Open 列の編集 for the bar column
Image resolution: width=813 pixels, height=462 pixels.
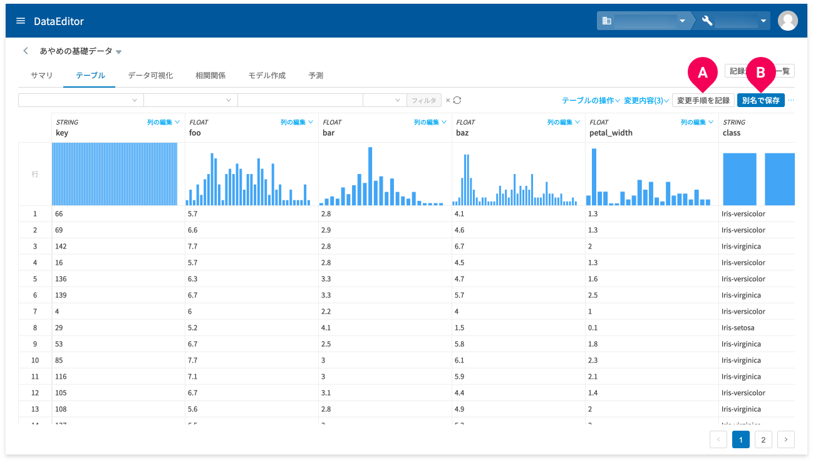coord(430,122)
